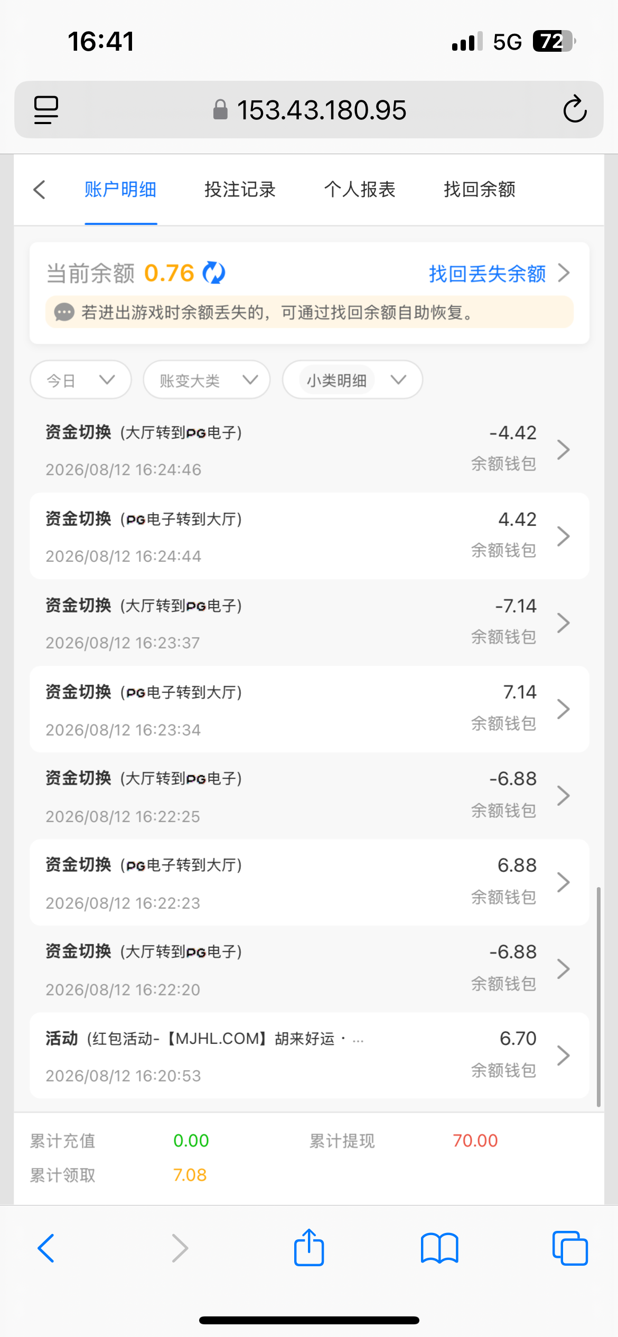This screenshot has width=618, height=1337.
Task: Expand the 账变大类 category dropdown
Action: [x=207, y=380]
